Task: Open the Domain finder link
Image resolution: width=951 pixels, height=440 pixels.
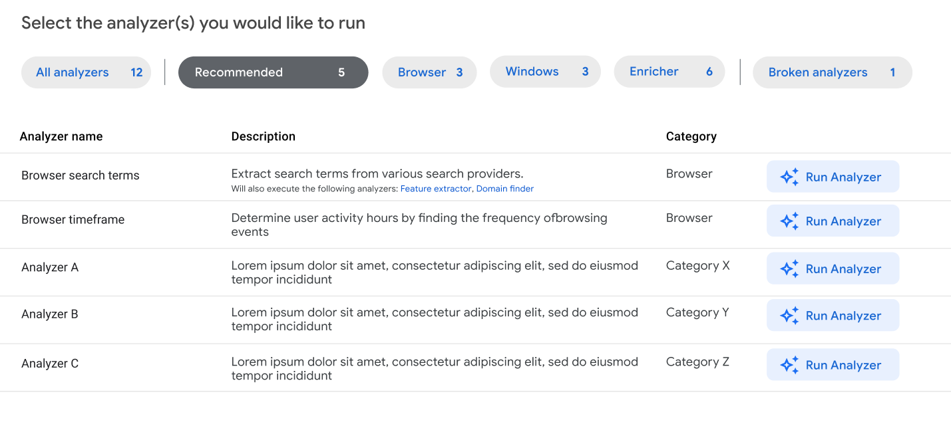Action: click(504, 188)
